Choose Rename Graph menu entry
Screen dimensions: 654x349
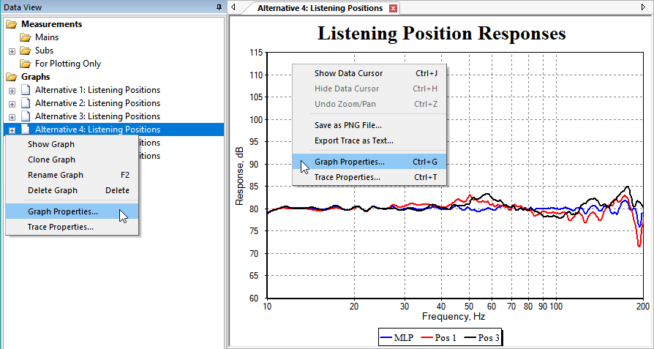point(72,175)
